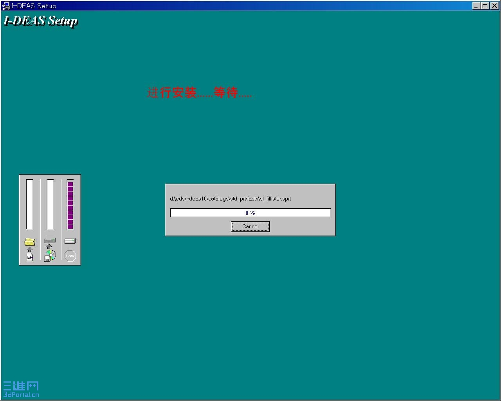Click the purple disk space gauge bar

tap(70, 204)
